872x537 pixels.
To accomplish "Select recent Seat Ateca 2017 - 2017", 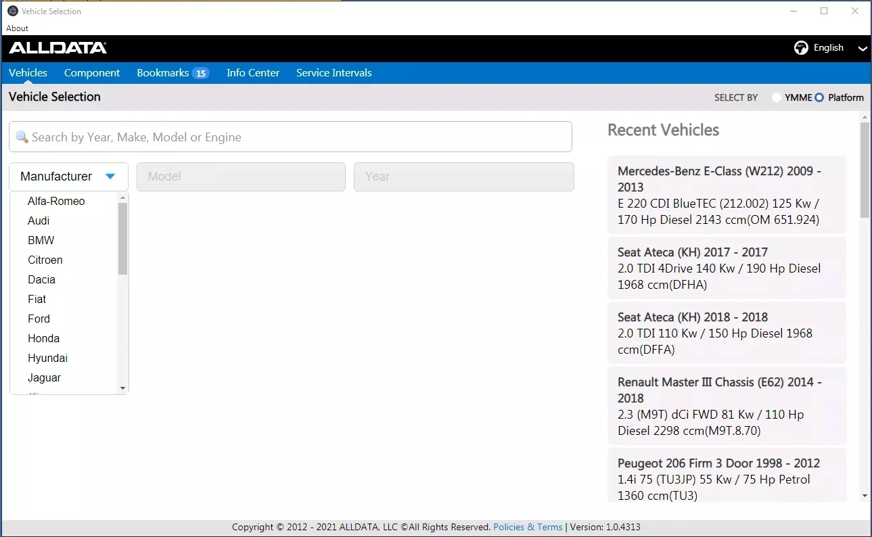I will (x=727, y=268).
